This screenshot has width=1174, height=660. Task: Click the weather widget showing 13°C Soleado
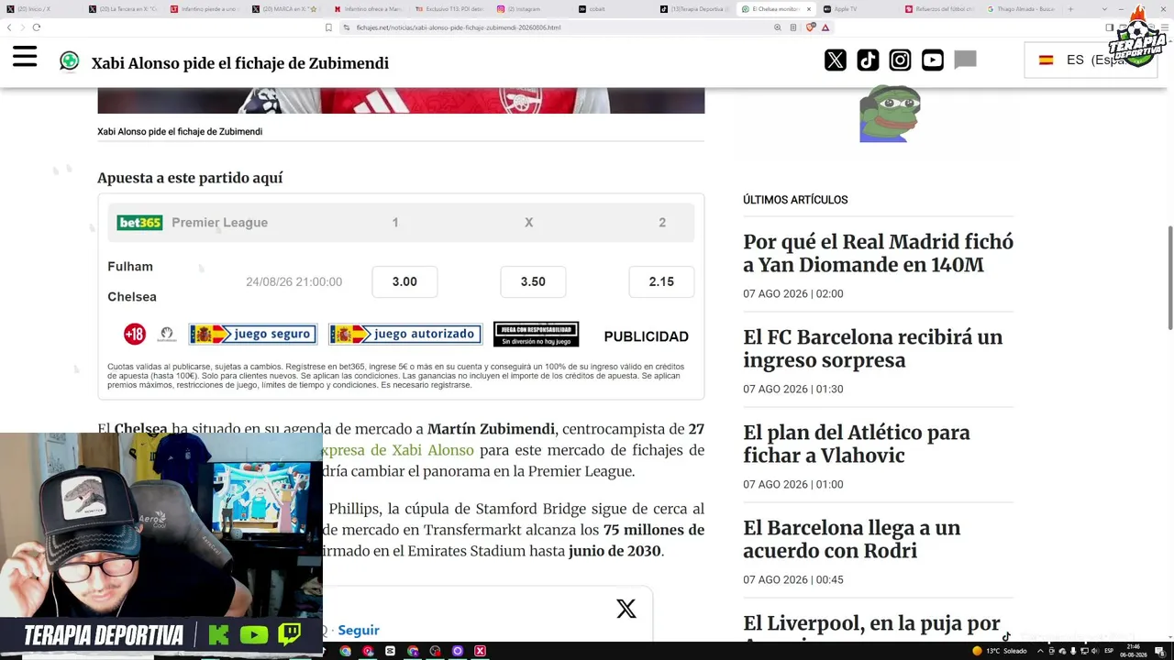pos(1000,651)
